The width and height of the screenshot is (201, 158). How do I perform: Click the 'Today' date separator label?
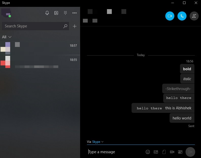[141, 55]
